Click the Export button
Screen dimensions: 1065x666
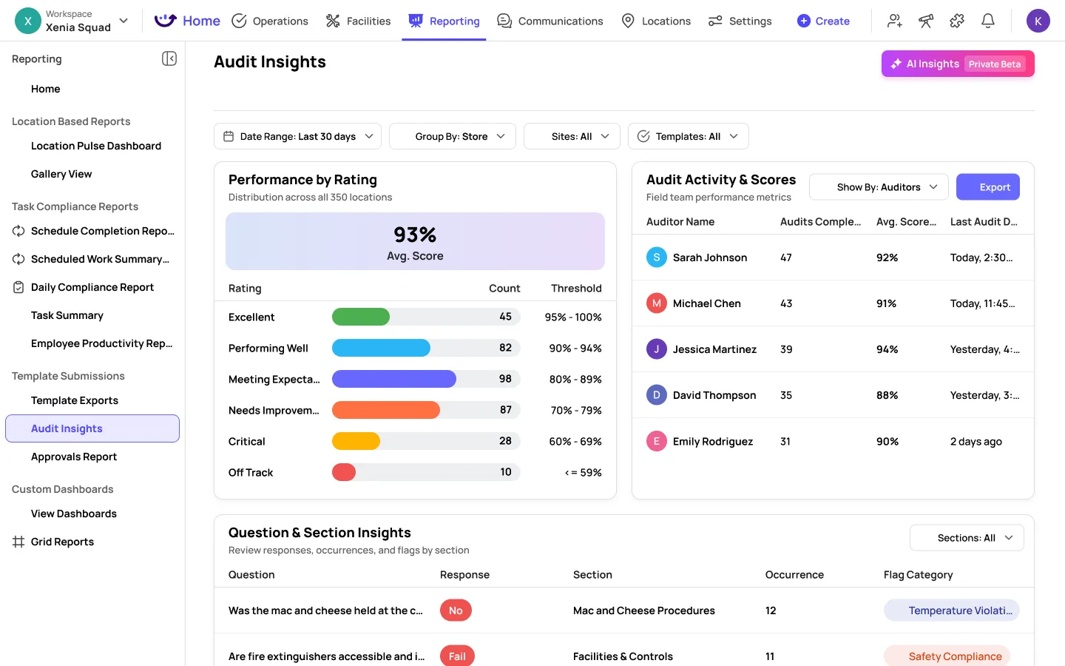(988, 186)
